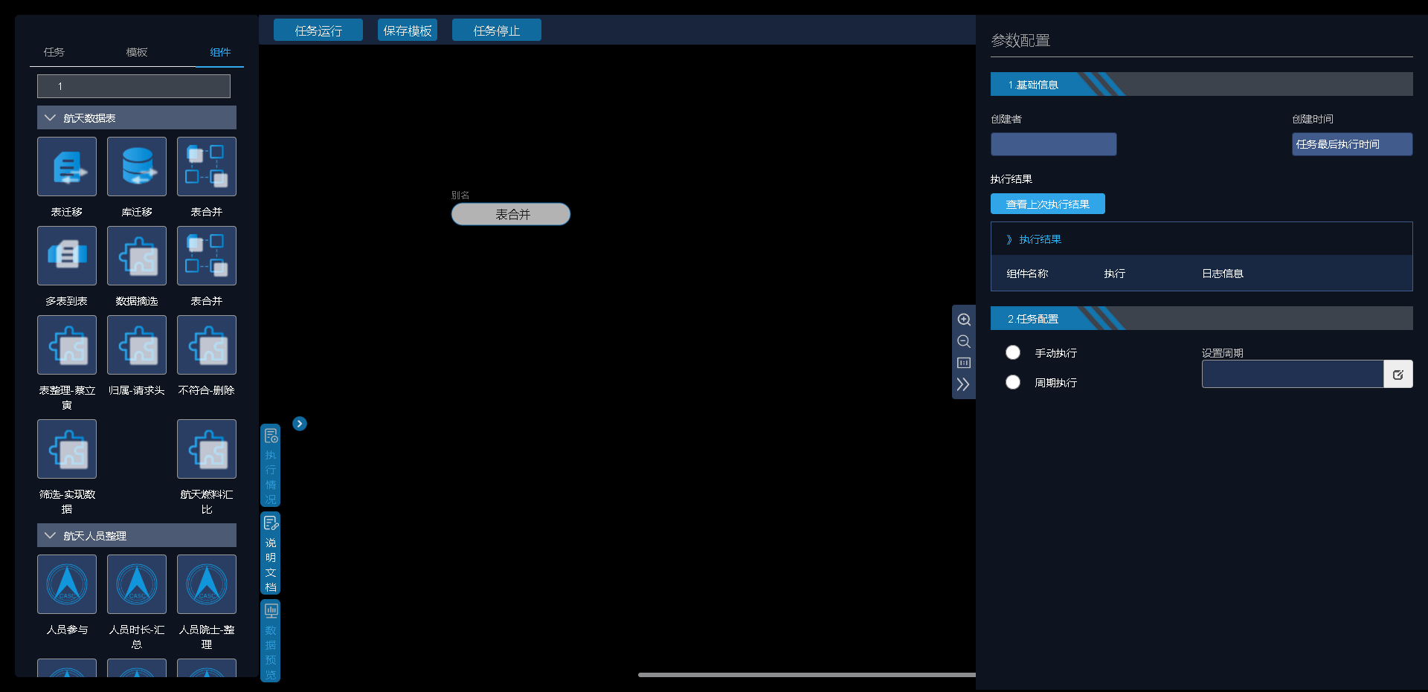Viewport: 1428px width, 692px height.
Task: Open the 说明文档 side panel tab
Action: point(271,553)
